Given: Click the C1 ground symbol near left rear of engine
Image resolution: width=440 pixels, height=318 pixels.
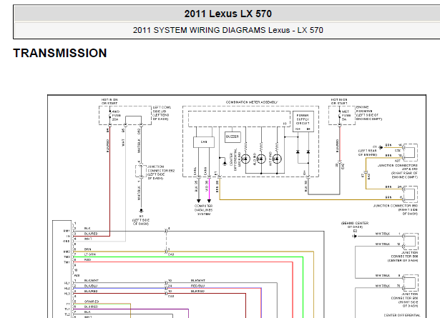Looking at the screenshot, I should pos(380,147).
